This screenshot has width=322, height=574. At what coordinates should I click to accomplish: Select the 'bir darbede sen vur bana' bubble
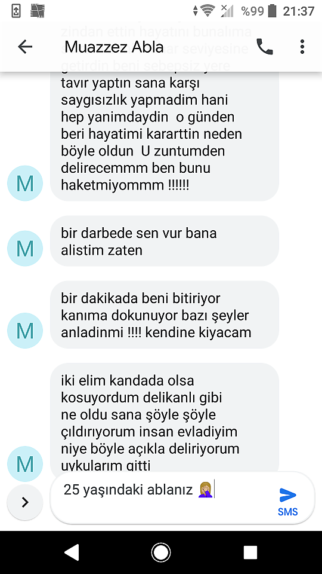tap(165, 241)
